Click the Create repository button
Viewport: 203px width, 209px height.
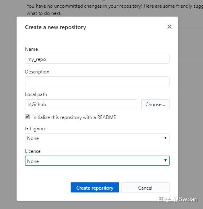click(x=95, y=188)
